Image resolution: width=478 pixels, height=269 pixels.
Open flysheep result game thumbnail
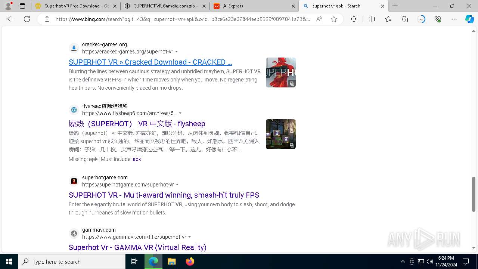point(281,134)
